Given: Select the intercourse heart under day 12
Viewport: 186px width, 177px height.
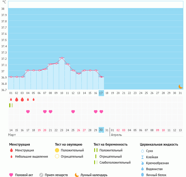Looking at the screenshot, I should click(x=73, y=112).
